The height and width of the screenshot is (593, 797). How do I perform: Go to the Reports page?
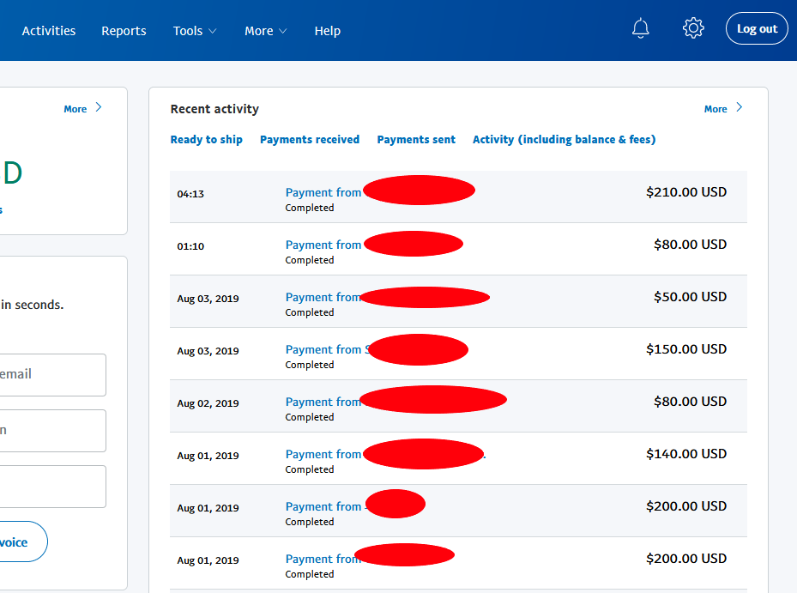pyautogui.click(x=124, y=31)
